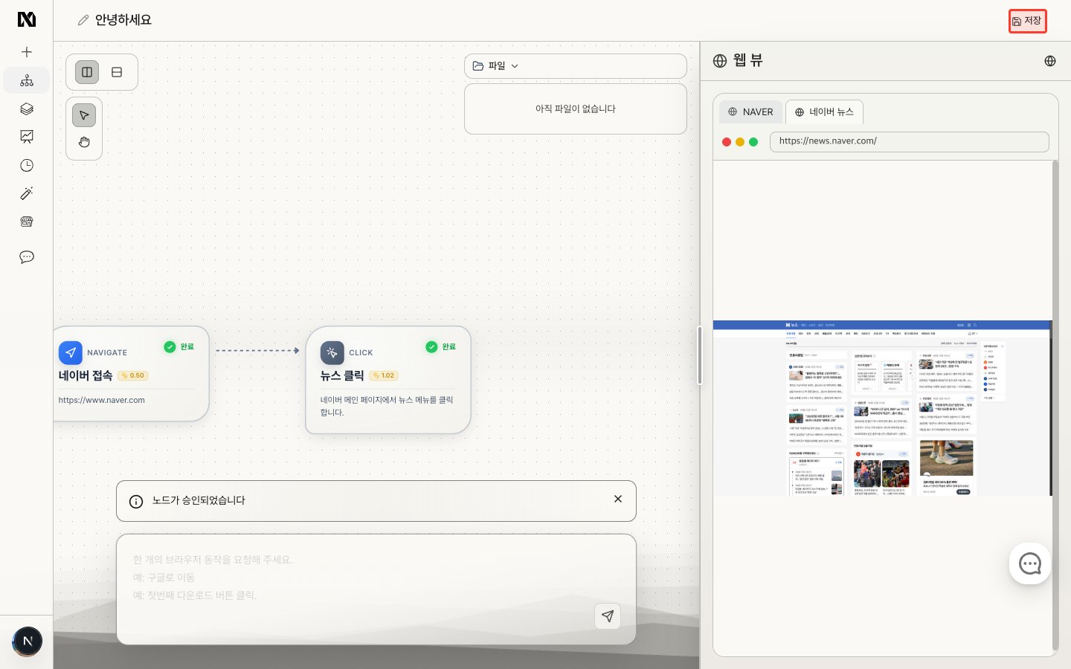Viewport: 1071px width, 669px height.
Task: Click the blue navigate icon on 네이버 접속 node
Action: [x=71, y=352]
